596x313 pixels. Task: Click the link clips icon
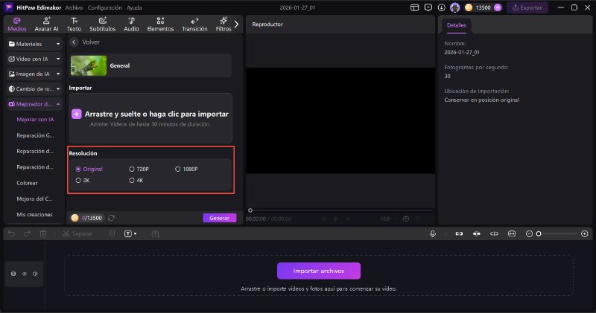click(459, 233)
